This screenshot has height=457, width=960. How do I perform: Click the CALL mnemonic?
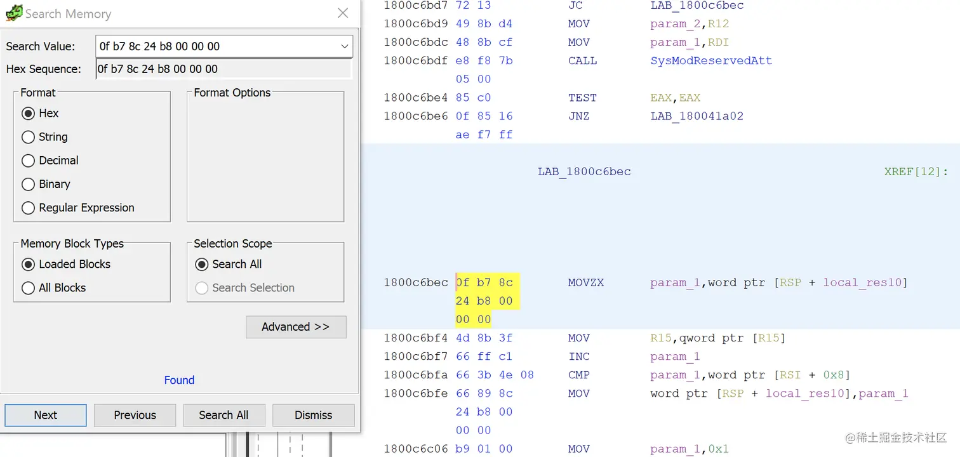tap(582, 61)
